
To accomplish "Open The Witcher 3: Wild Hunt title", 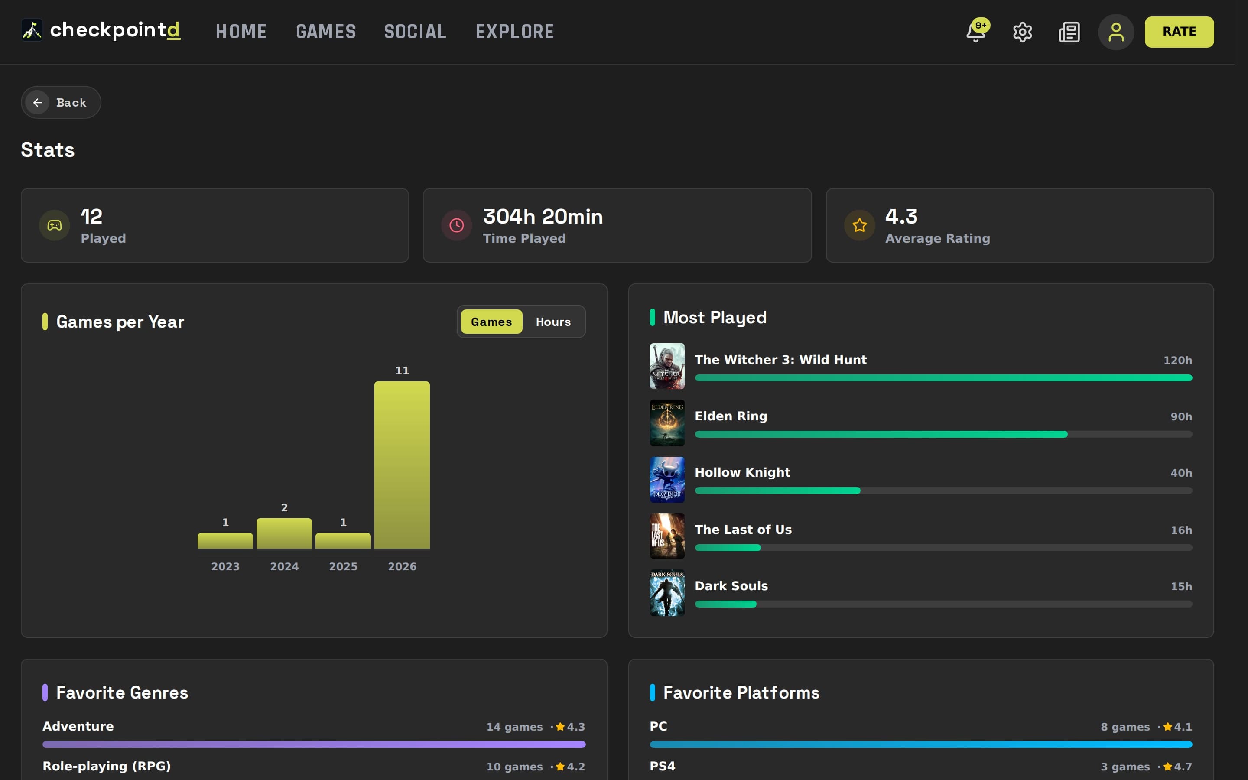I will [780, 360].
